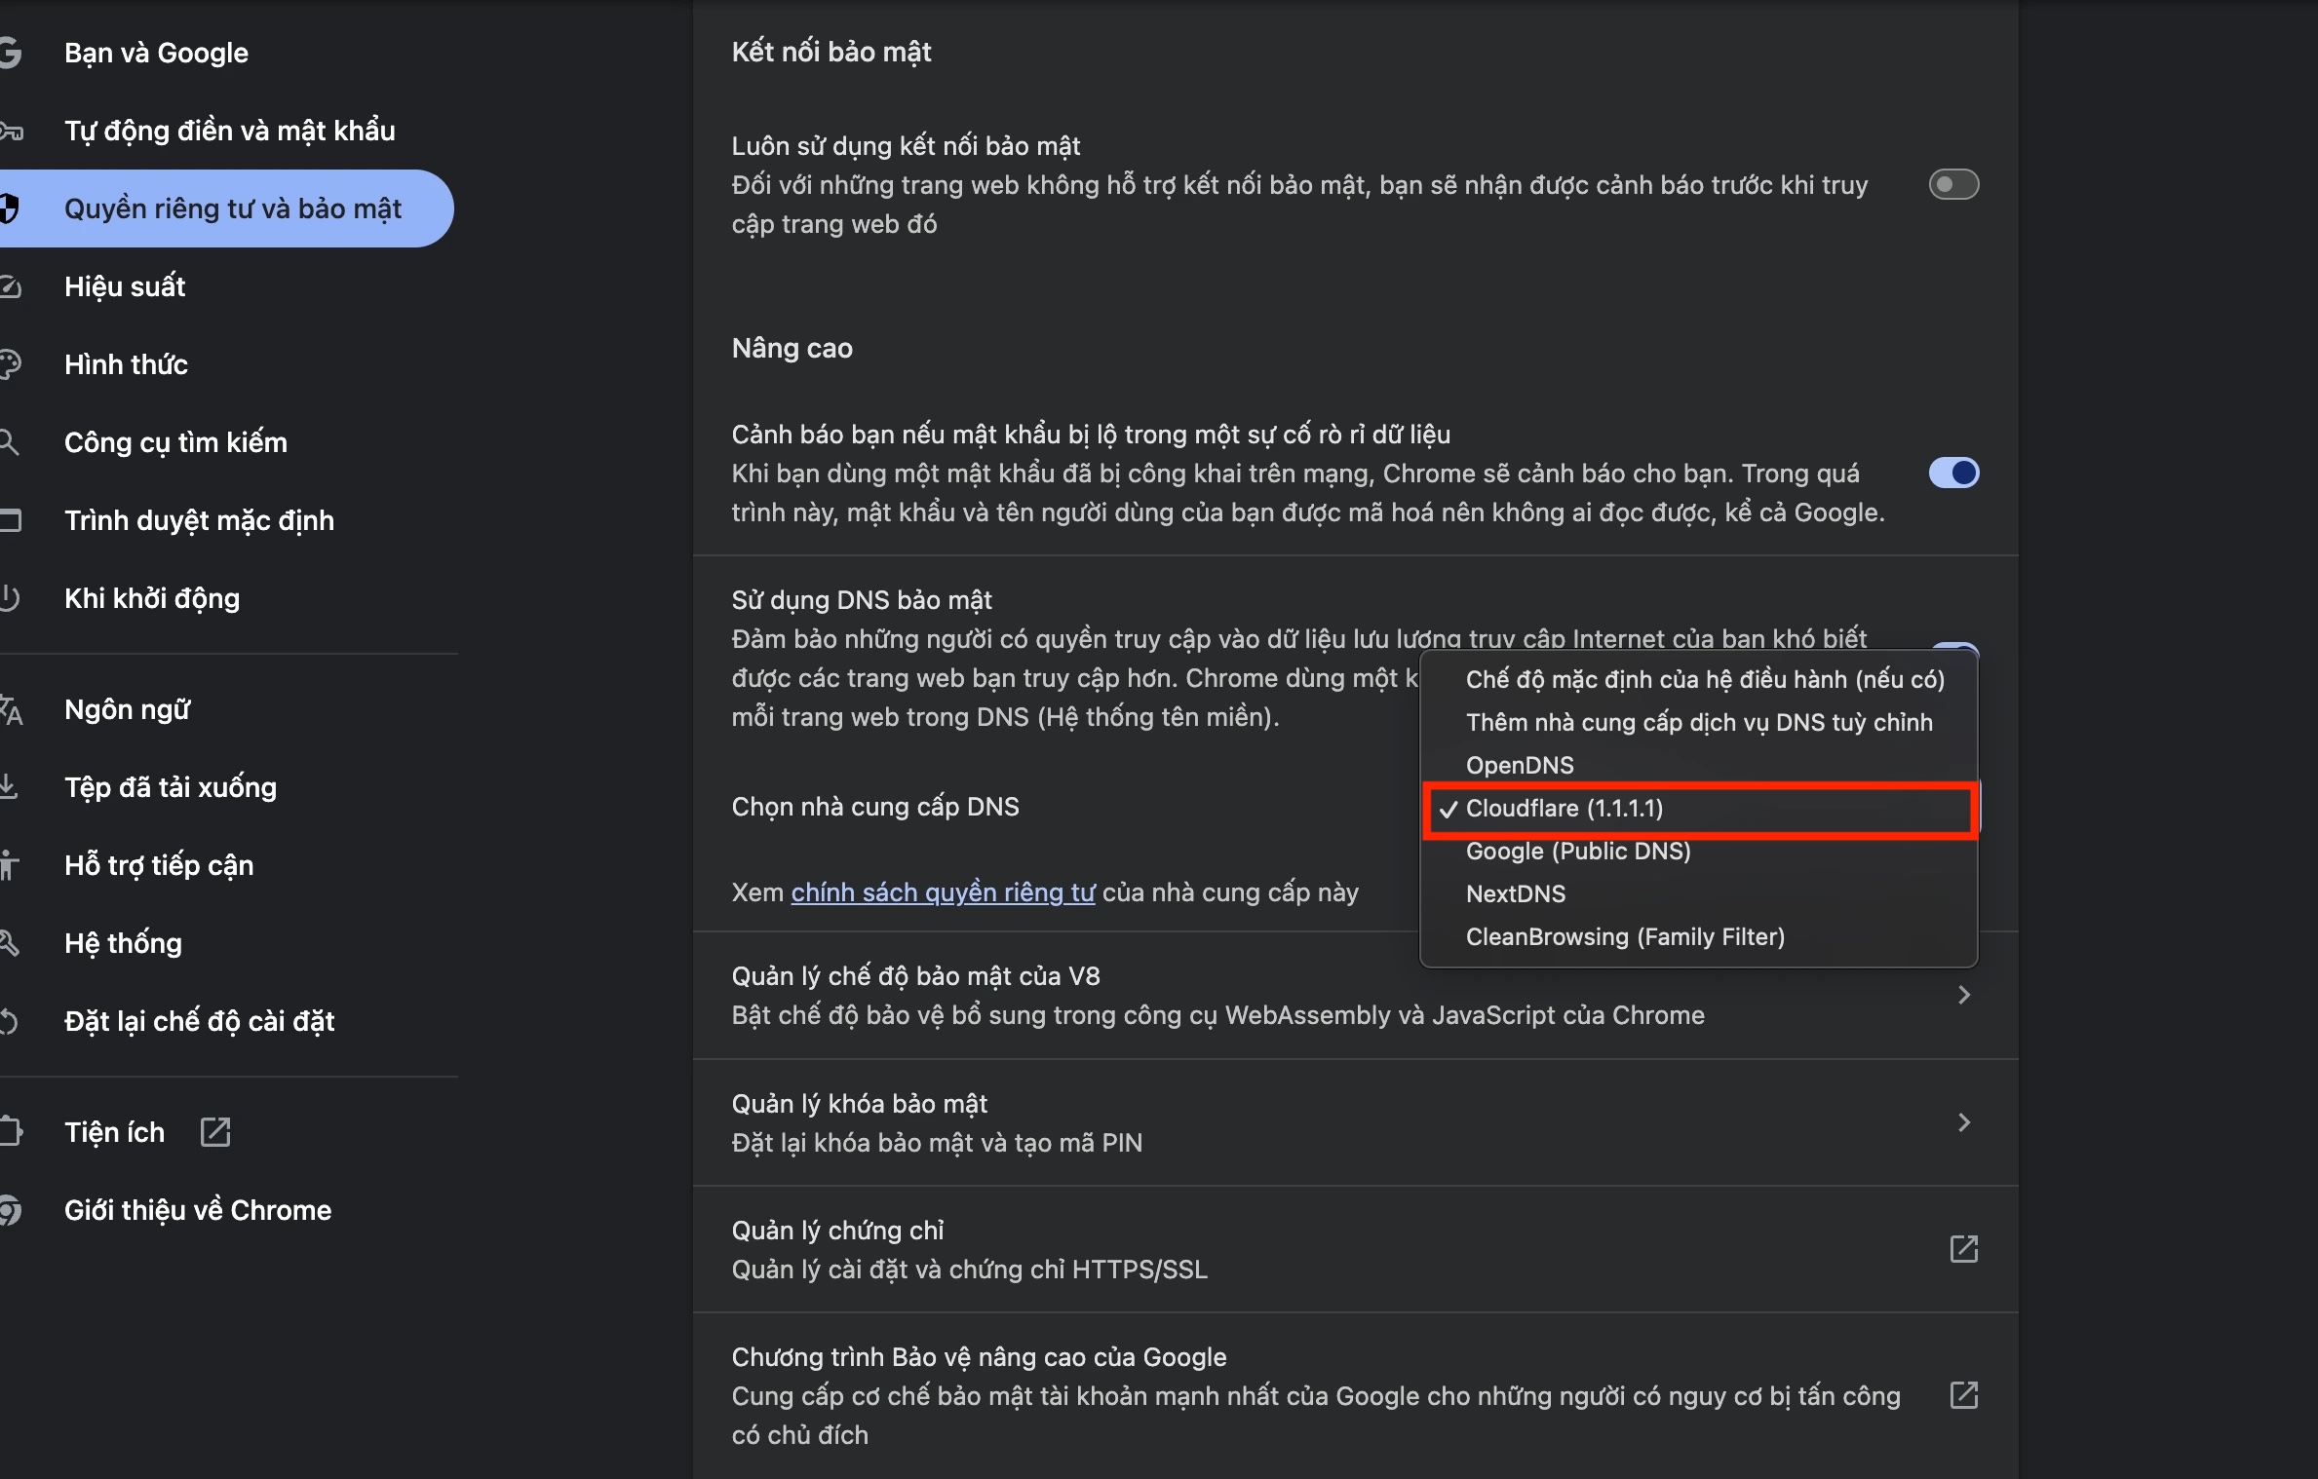Click the wrench icon beside Hệ thống

click(x=9, y=943)
